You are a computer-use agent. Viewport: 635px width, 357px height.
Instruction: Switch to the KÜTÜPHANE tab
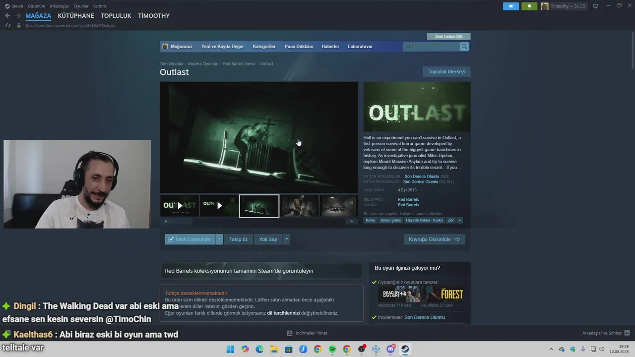click(76, 16)
